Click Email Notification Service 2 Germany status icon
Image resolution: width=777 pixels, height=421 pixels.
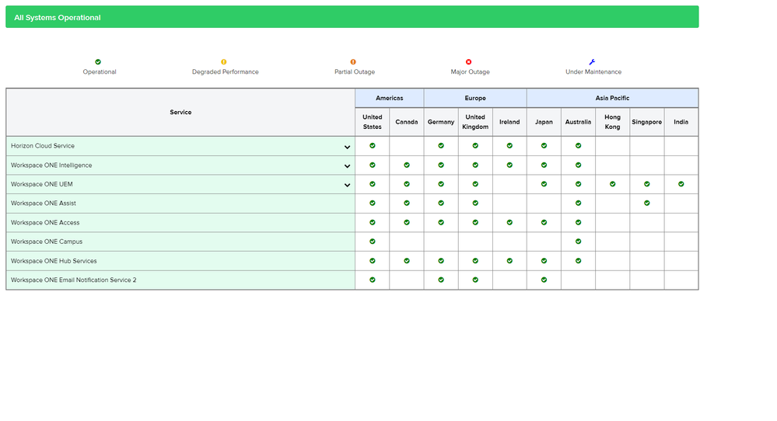tap(441, 280)
